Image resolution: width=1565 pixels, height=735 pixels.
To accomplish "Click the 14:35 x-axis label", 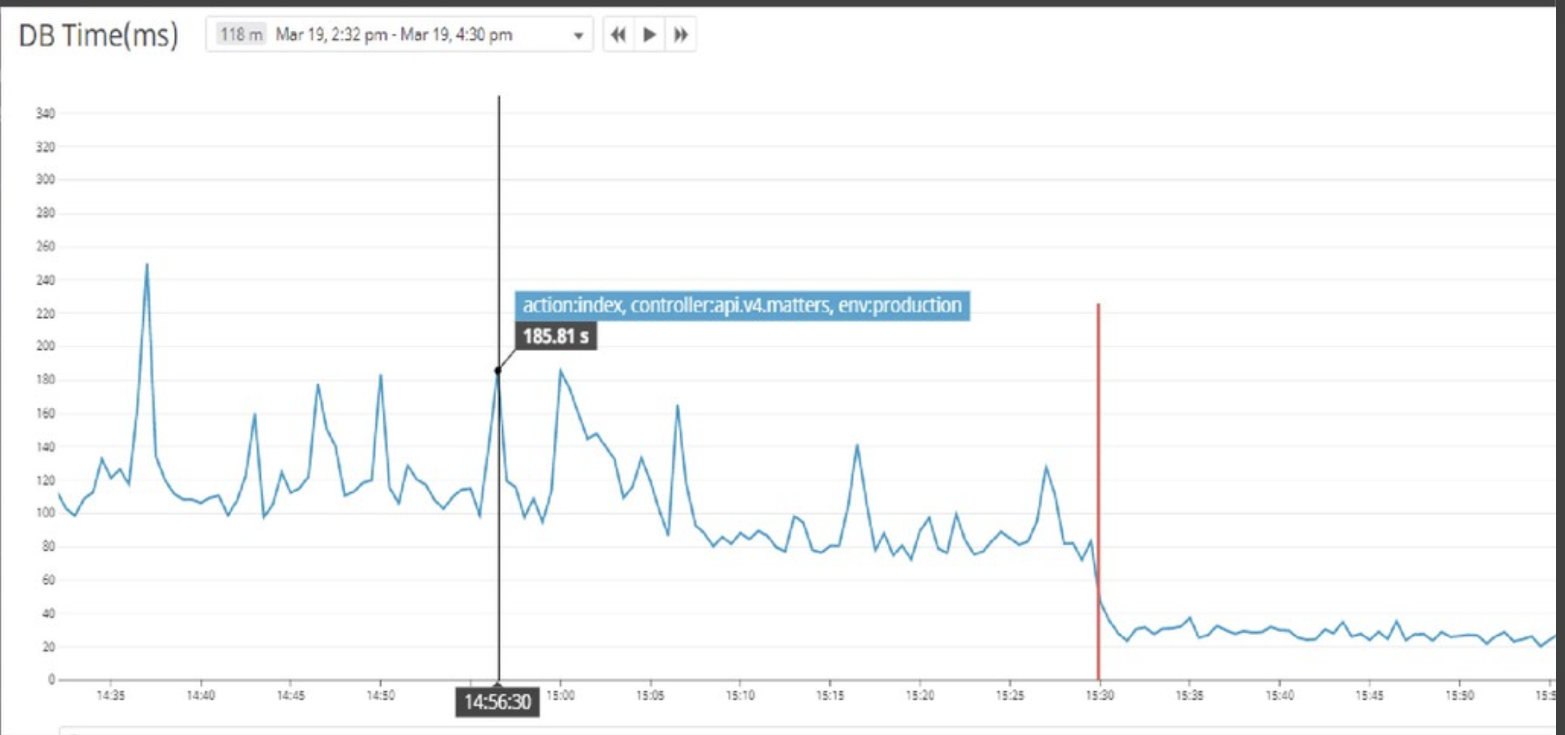I will (111, 695).
